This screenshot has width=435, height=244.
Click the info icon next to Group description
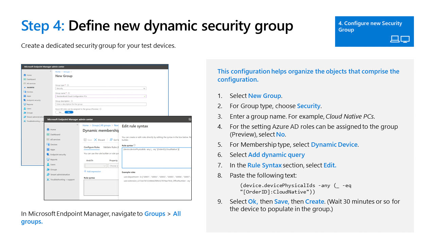click(72, 101)
